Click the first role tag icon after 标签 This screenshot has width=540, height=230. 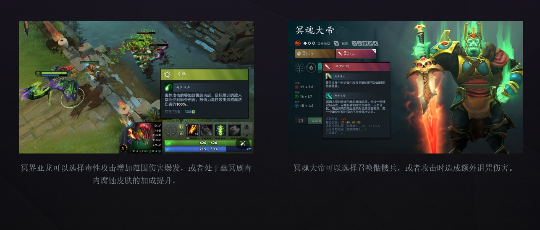[354, 43]
